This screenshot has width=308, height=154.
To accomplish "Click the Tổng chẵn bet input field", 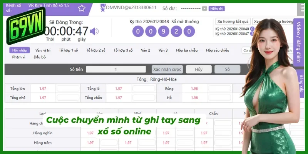I will tap(144, 98).
